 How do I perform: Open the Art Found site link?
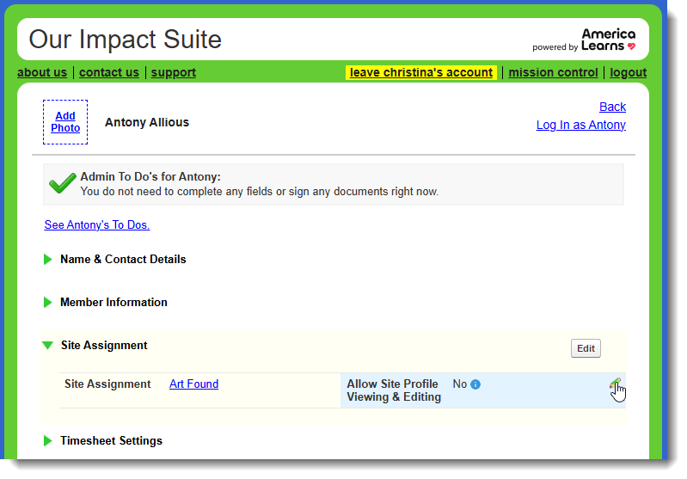coord(193,384)
